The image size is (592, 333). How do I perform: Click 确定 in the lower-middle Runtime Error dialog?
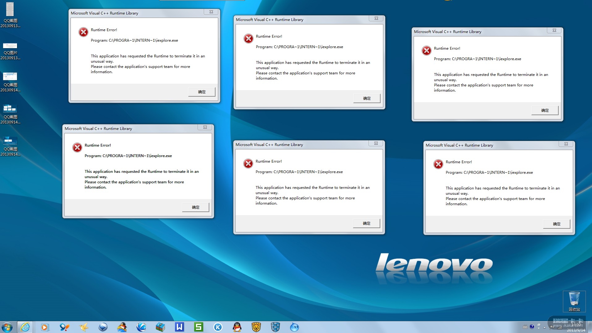tap(367, 223)
